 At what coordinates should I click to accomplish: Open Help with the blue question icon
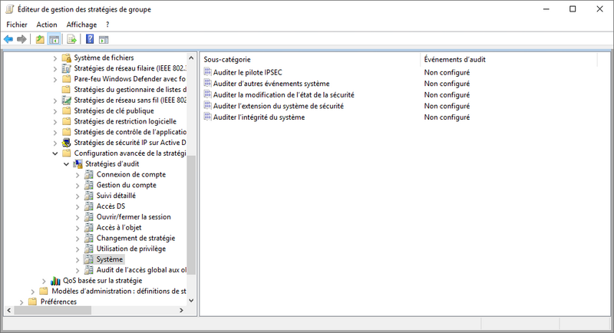tap(90, 39)
